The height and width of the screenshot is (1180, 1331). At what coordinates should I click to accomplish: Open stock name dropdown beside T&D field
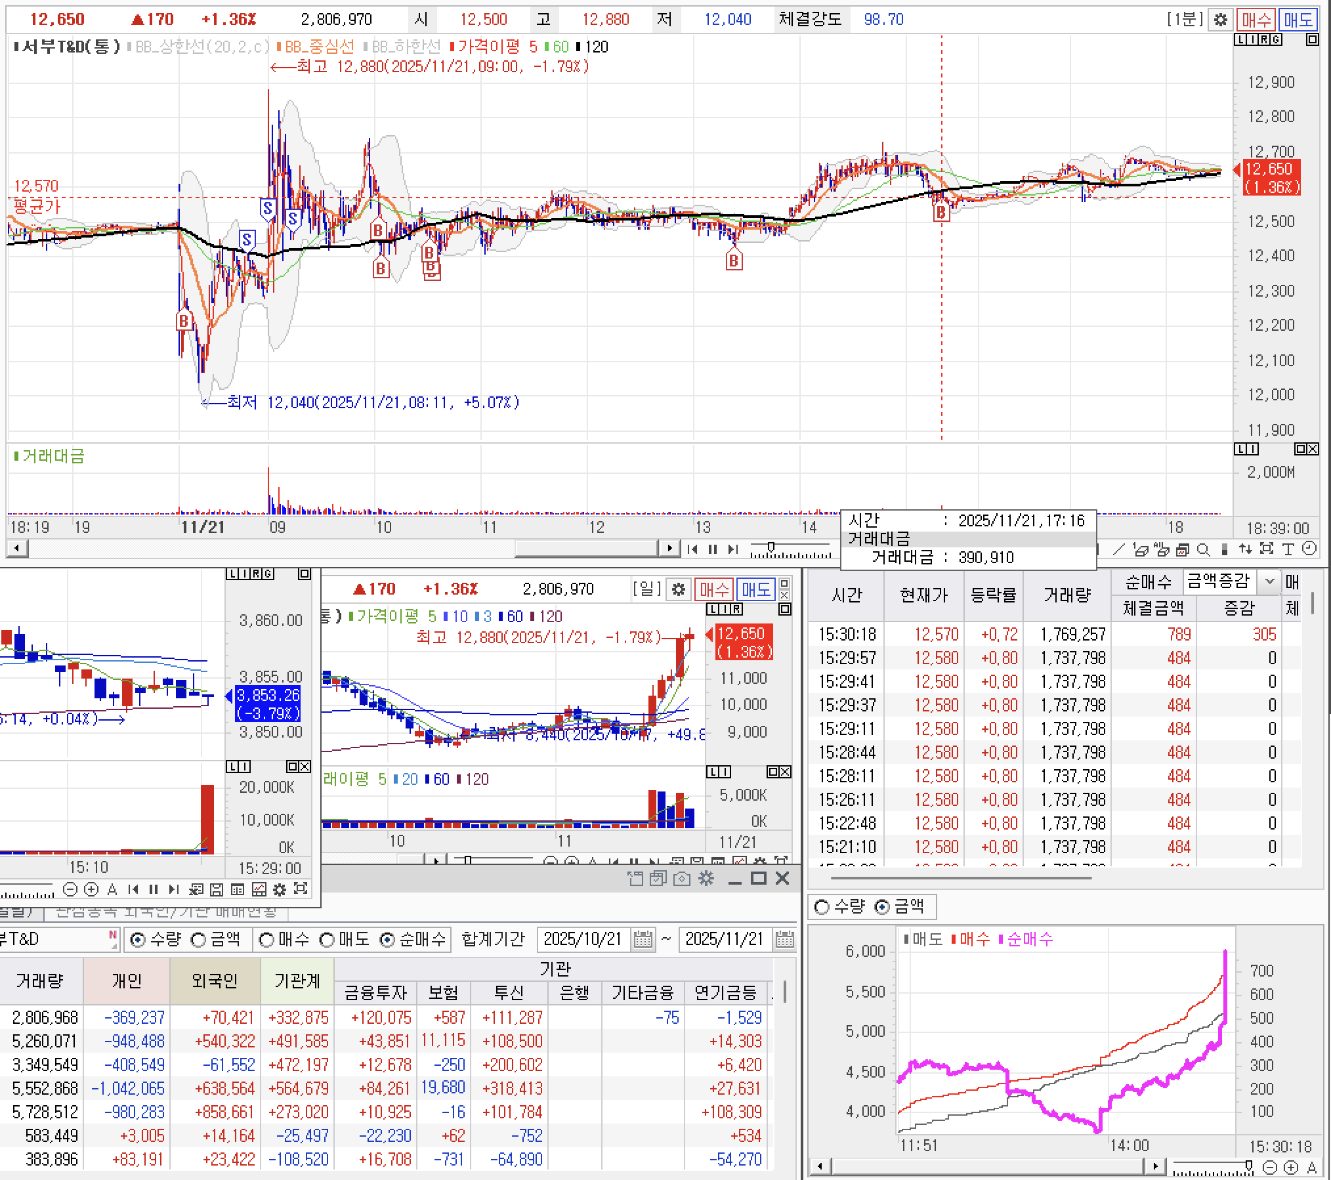pos(114,946)
